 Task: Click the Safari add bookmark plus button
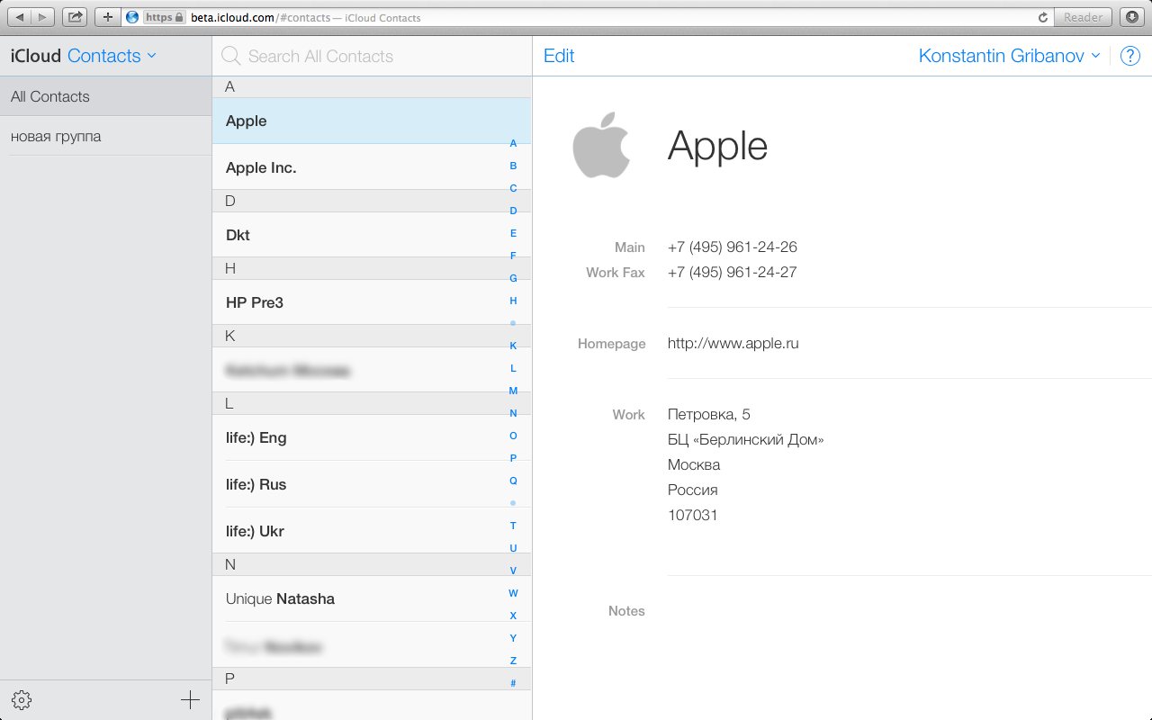click(107, 17)
